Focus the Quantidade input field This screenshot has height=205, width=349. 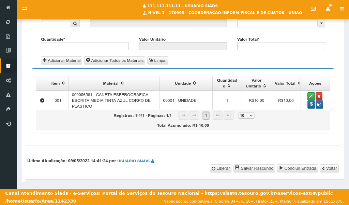coord(85,46)
